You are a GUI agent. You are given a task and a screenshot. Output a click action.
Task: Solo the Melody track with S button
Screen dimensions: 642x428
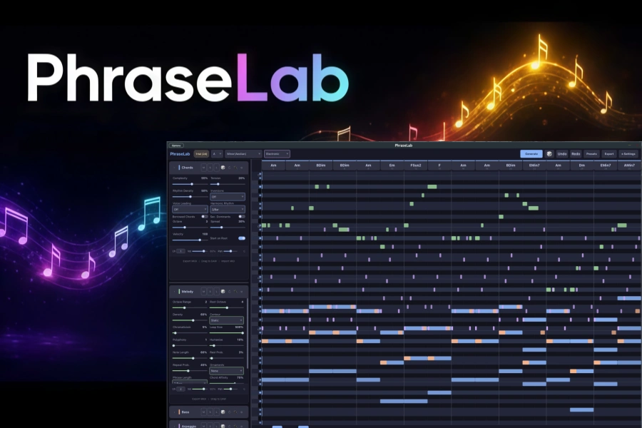[x=210, y=292]
